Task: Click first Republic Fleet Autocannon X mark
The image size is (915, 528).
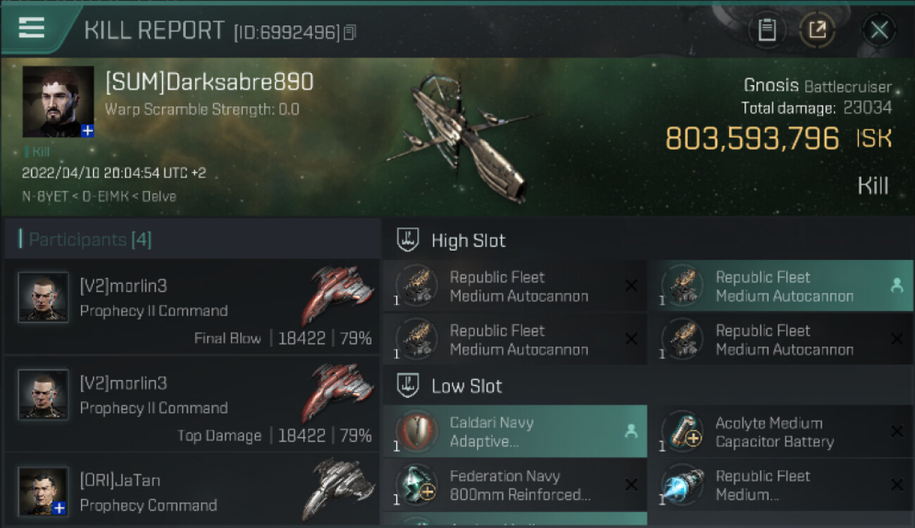Action: [x=631, y=286]
